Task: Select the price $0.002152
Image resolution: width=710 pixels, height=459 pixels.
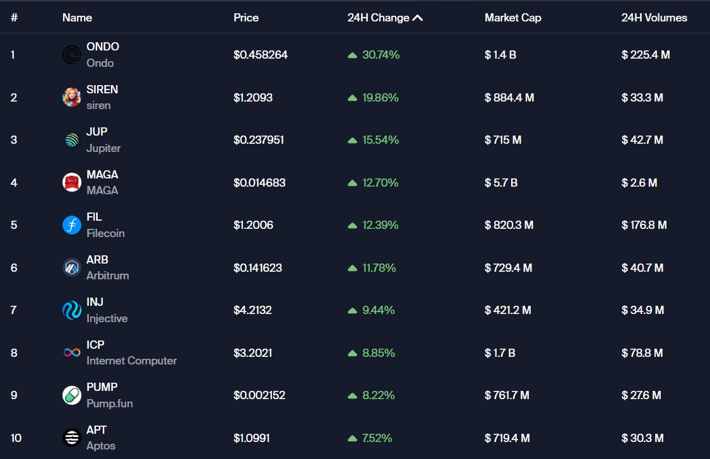Action: [x=259, y=395]
